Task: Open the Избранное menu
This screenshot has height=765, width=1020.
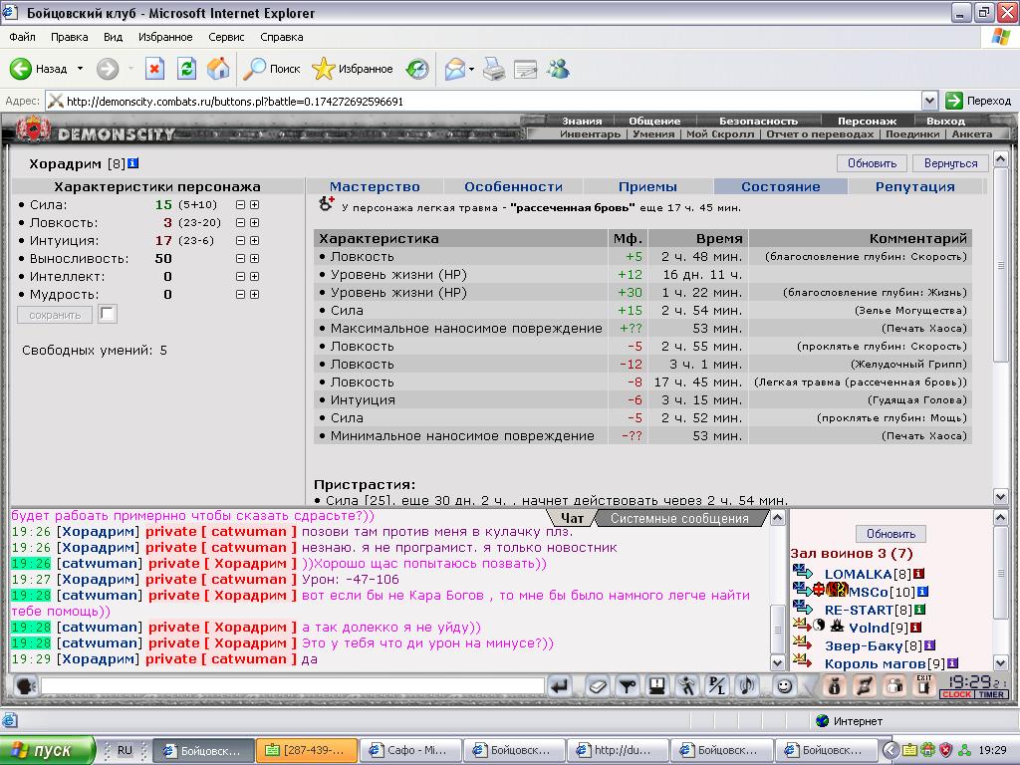Action: 165,37
